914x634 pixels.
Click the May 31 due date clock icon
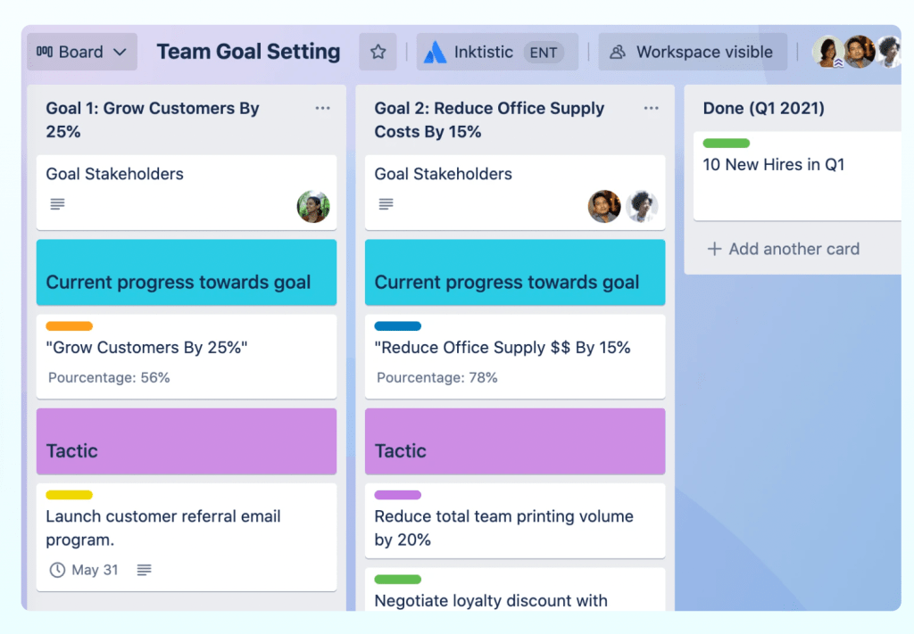pyautogui.click(x=57, y=570)
